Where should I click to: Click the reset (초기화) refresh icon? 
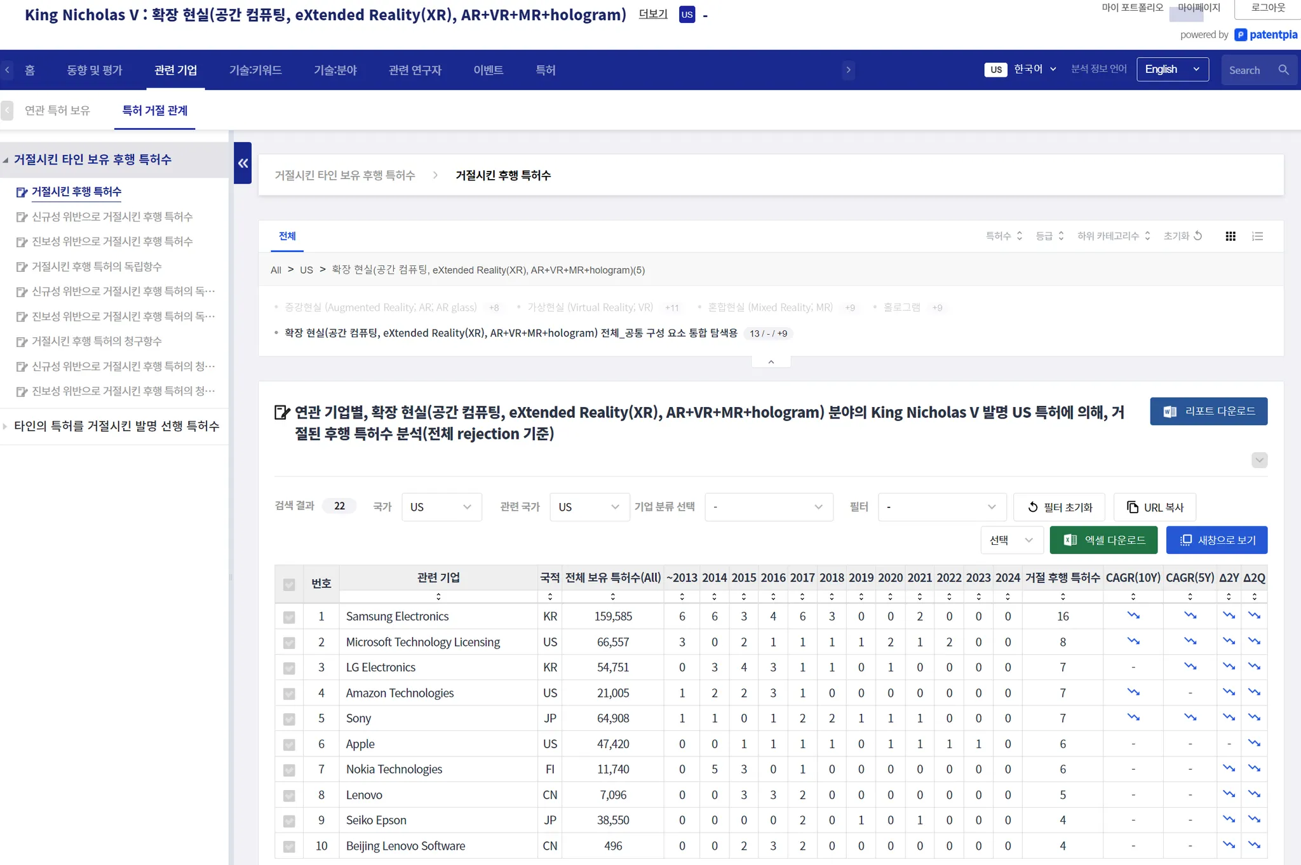[x=1198, y=236]
